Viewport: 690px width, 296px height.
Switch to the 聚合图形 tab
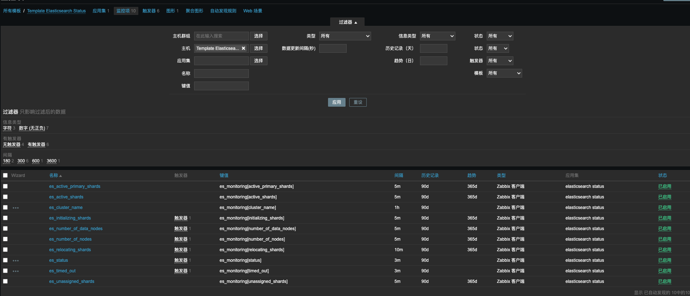click(x=194, y=11)
